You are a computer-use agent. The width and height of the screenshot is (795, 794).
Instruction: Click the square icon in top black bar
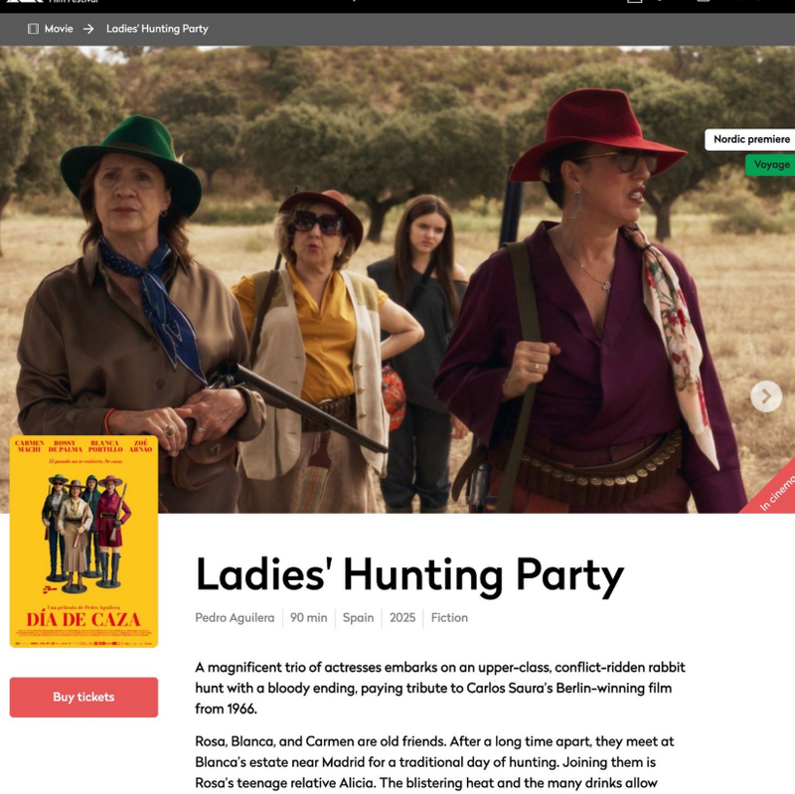click(x=635, y=2)
